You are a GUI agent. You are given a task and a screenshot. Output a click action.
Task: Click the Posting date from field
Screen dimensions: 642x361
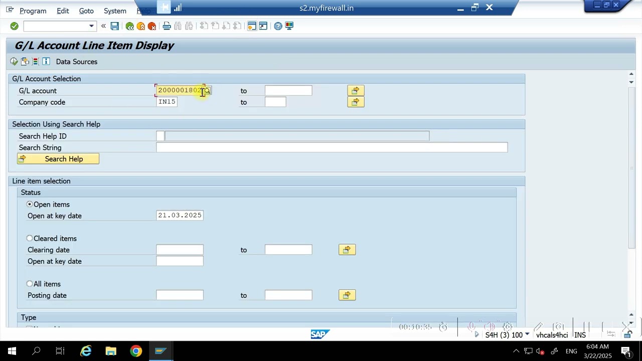point(180,295)
